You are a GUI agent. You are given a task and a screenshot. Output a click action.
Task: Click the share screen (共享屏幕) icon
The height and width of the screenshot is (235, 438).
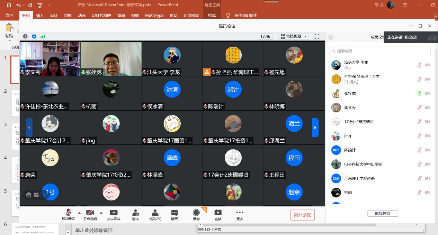[114, 213]
